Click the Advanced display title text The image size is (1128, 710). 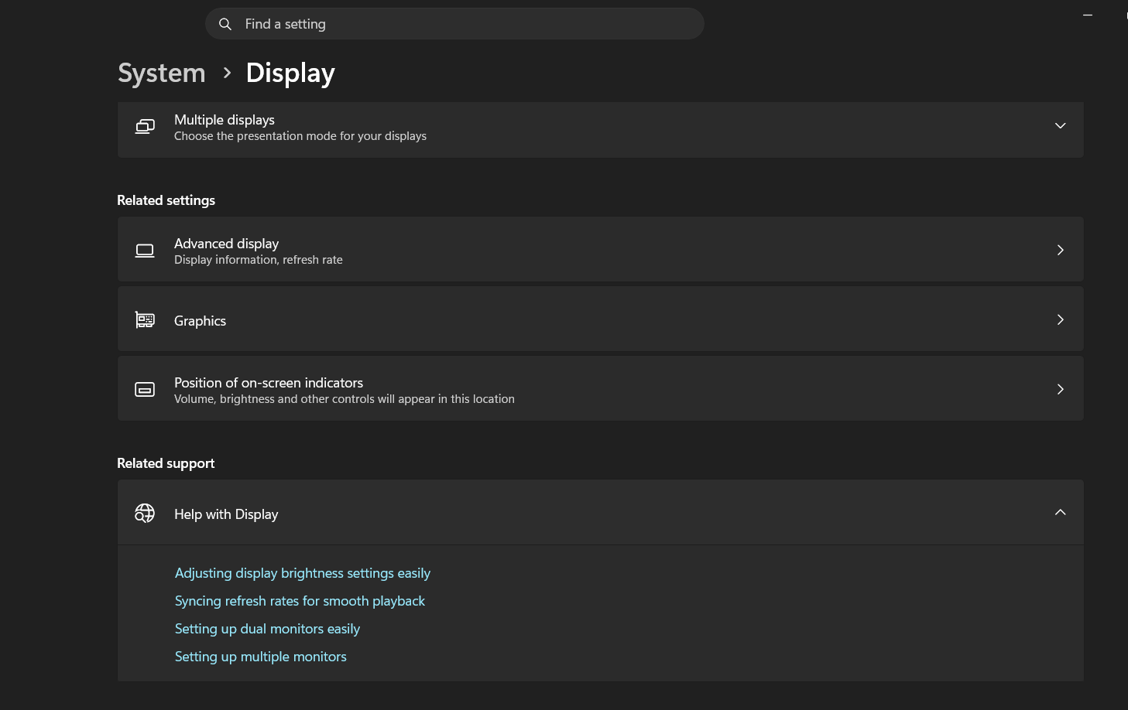(226, 244)
